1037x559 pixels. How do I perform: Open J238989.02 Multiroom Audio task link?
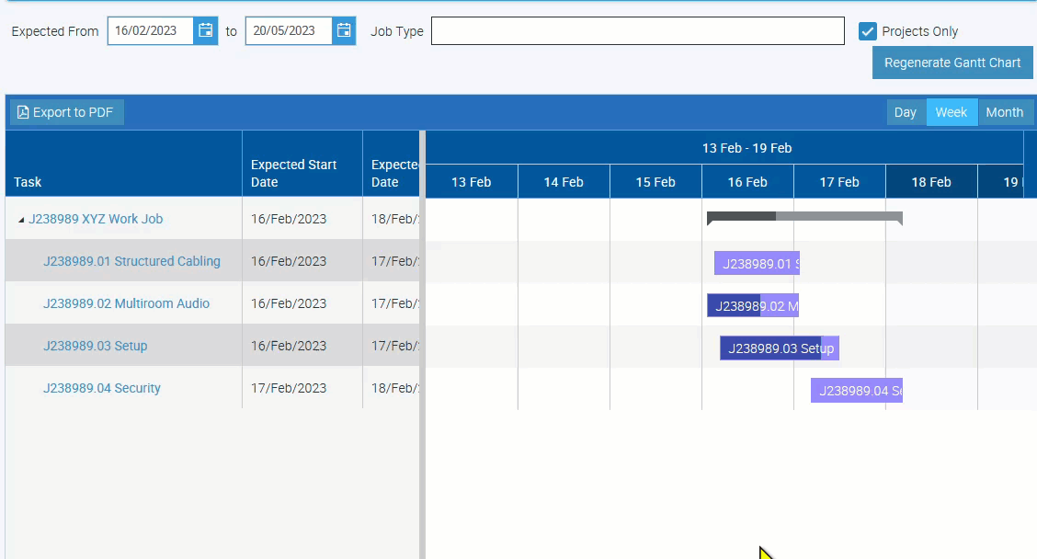pos(126,303)
